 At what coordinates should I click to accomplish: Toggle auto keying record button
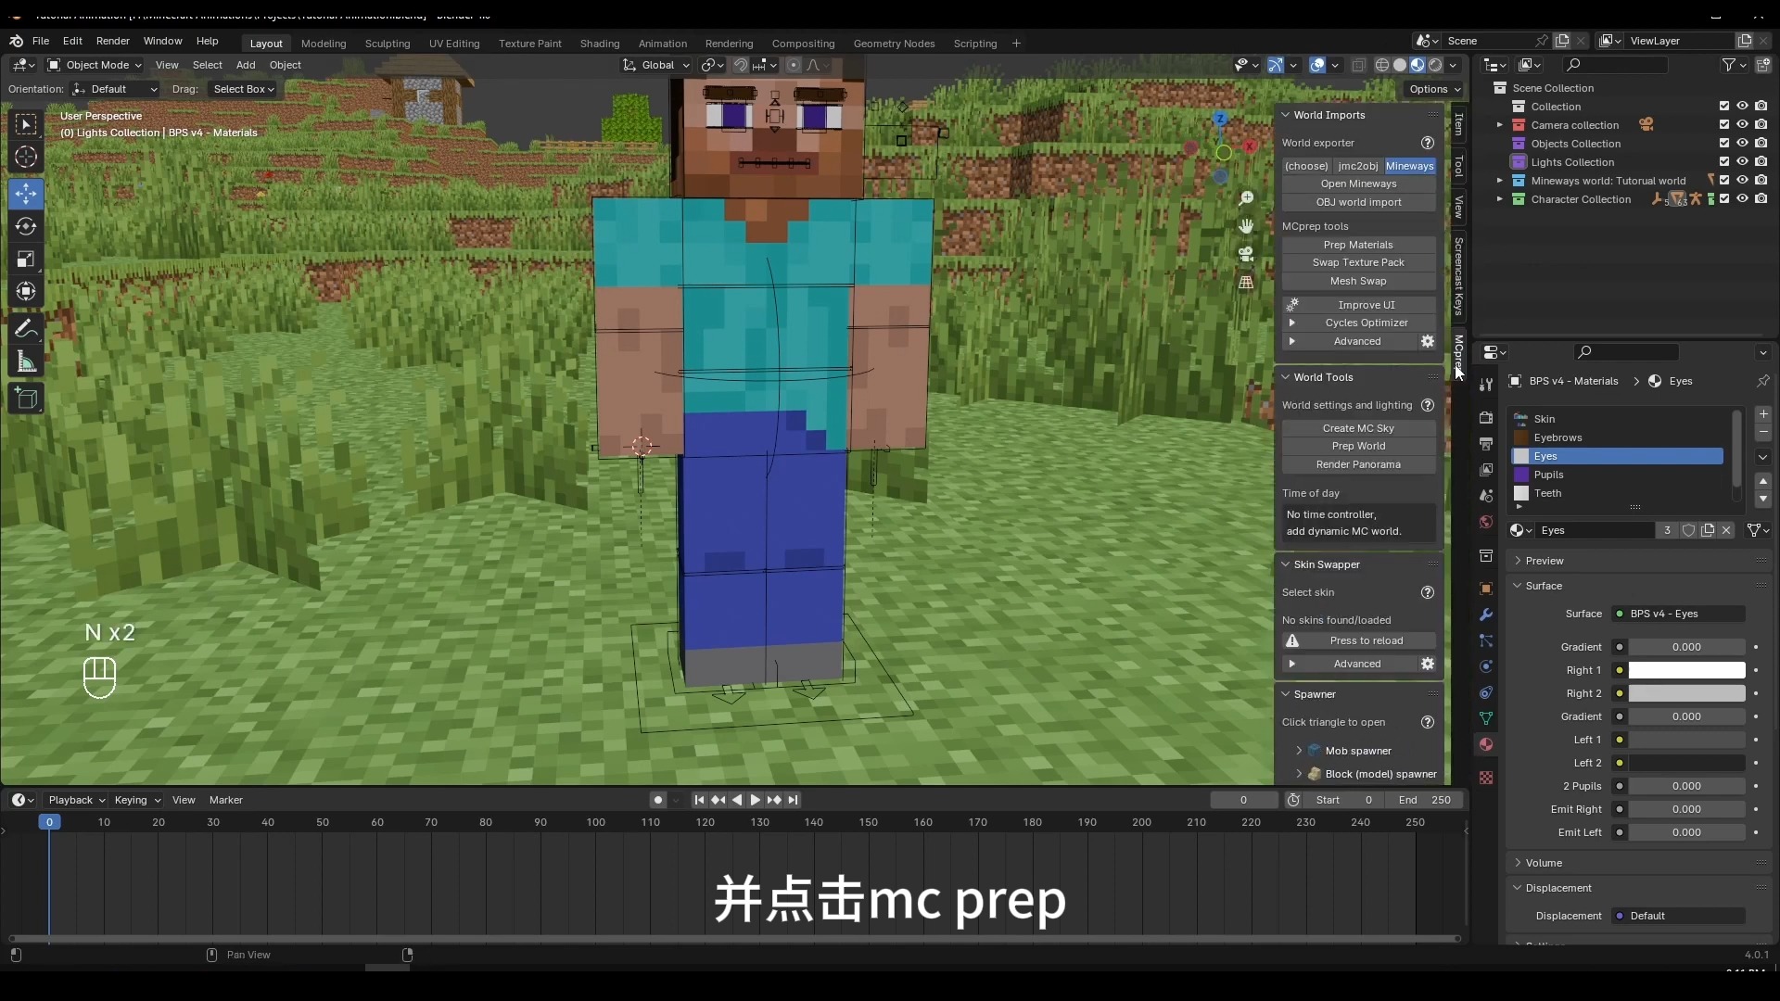coord(657,800)
